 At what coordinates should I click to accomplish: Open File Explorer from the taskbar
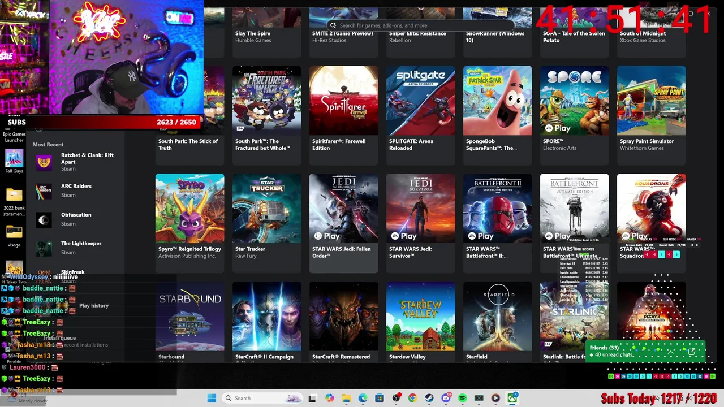click(346, 398)
